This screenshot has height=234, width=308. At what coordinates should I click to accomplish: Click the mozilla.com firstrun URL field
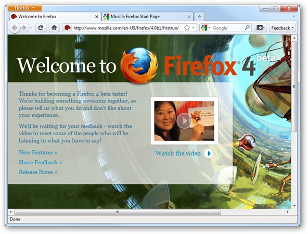(126, 28)
